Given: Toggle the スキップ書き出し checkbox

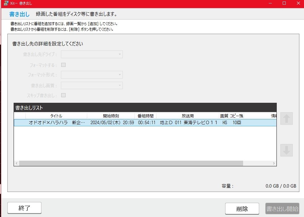Looking at the screenshot, I should click(x=63, y=95).
